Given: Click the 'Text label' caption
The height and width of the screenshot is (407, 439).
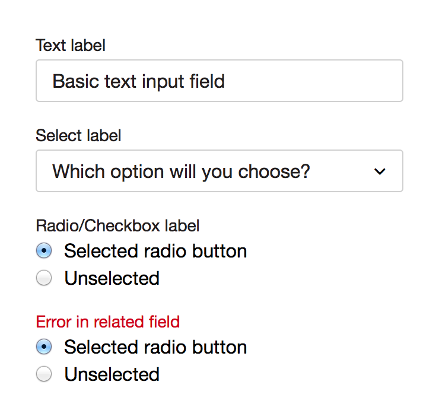Looking at the screenshot, I should (71, 45).
